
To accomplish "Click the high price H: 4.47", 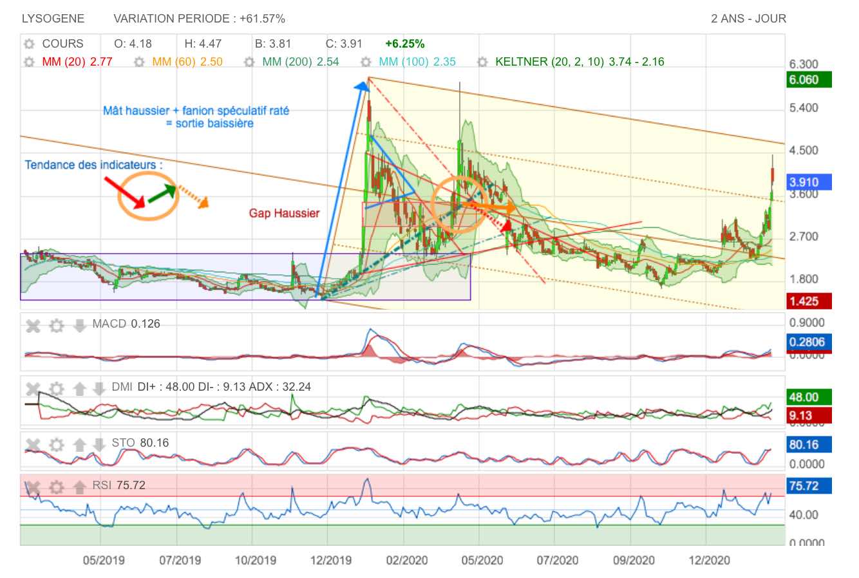I will click(203, 44).
